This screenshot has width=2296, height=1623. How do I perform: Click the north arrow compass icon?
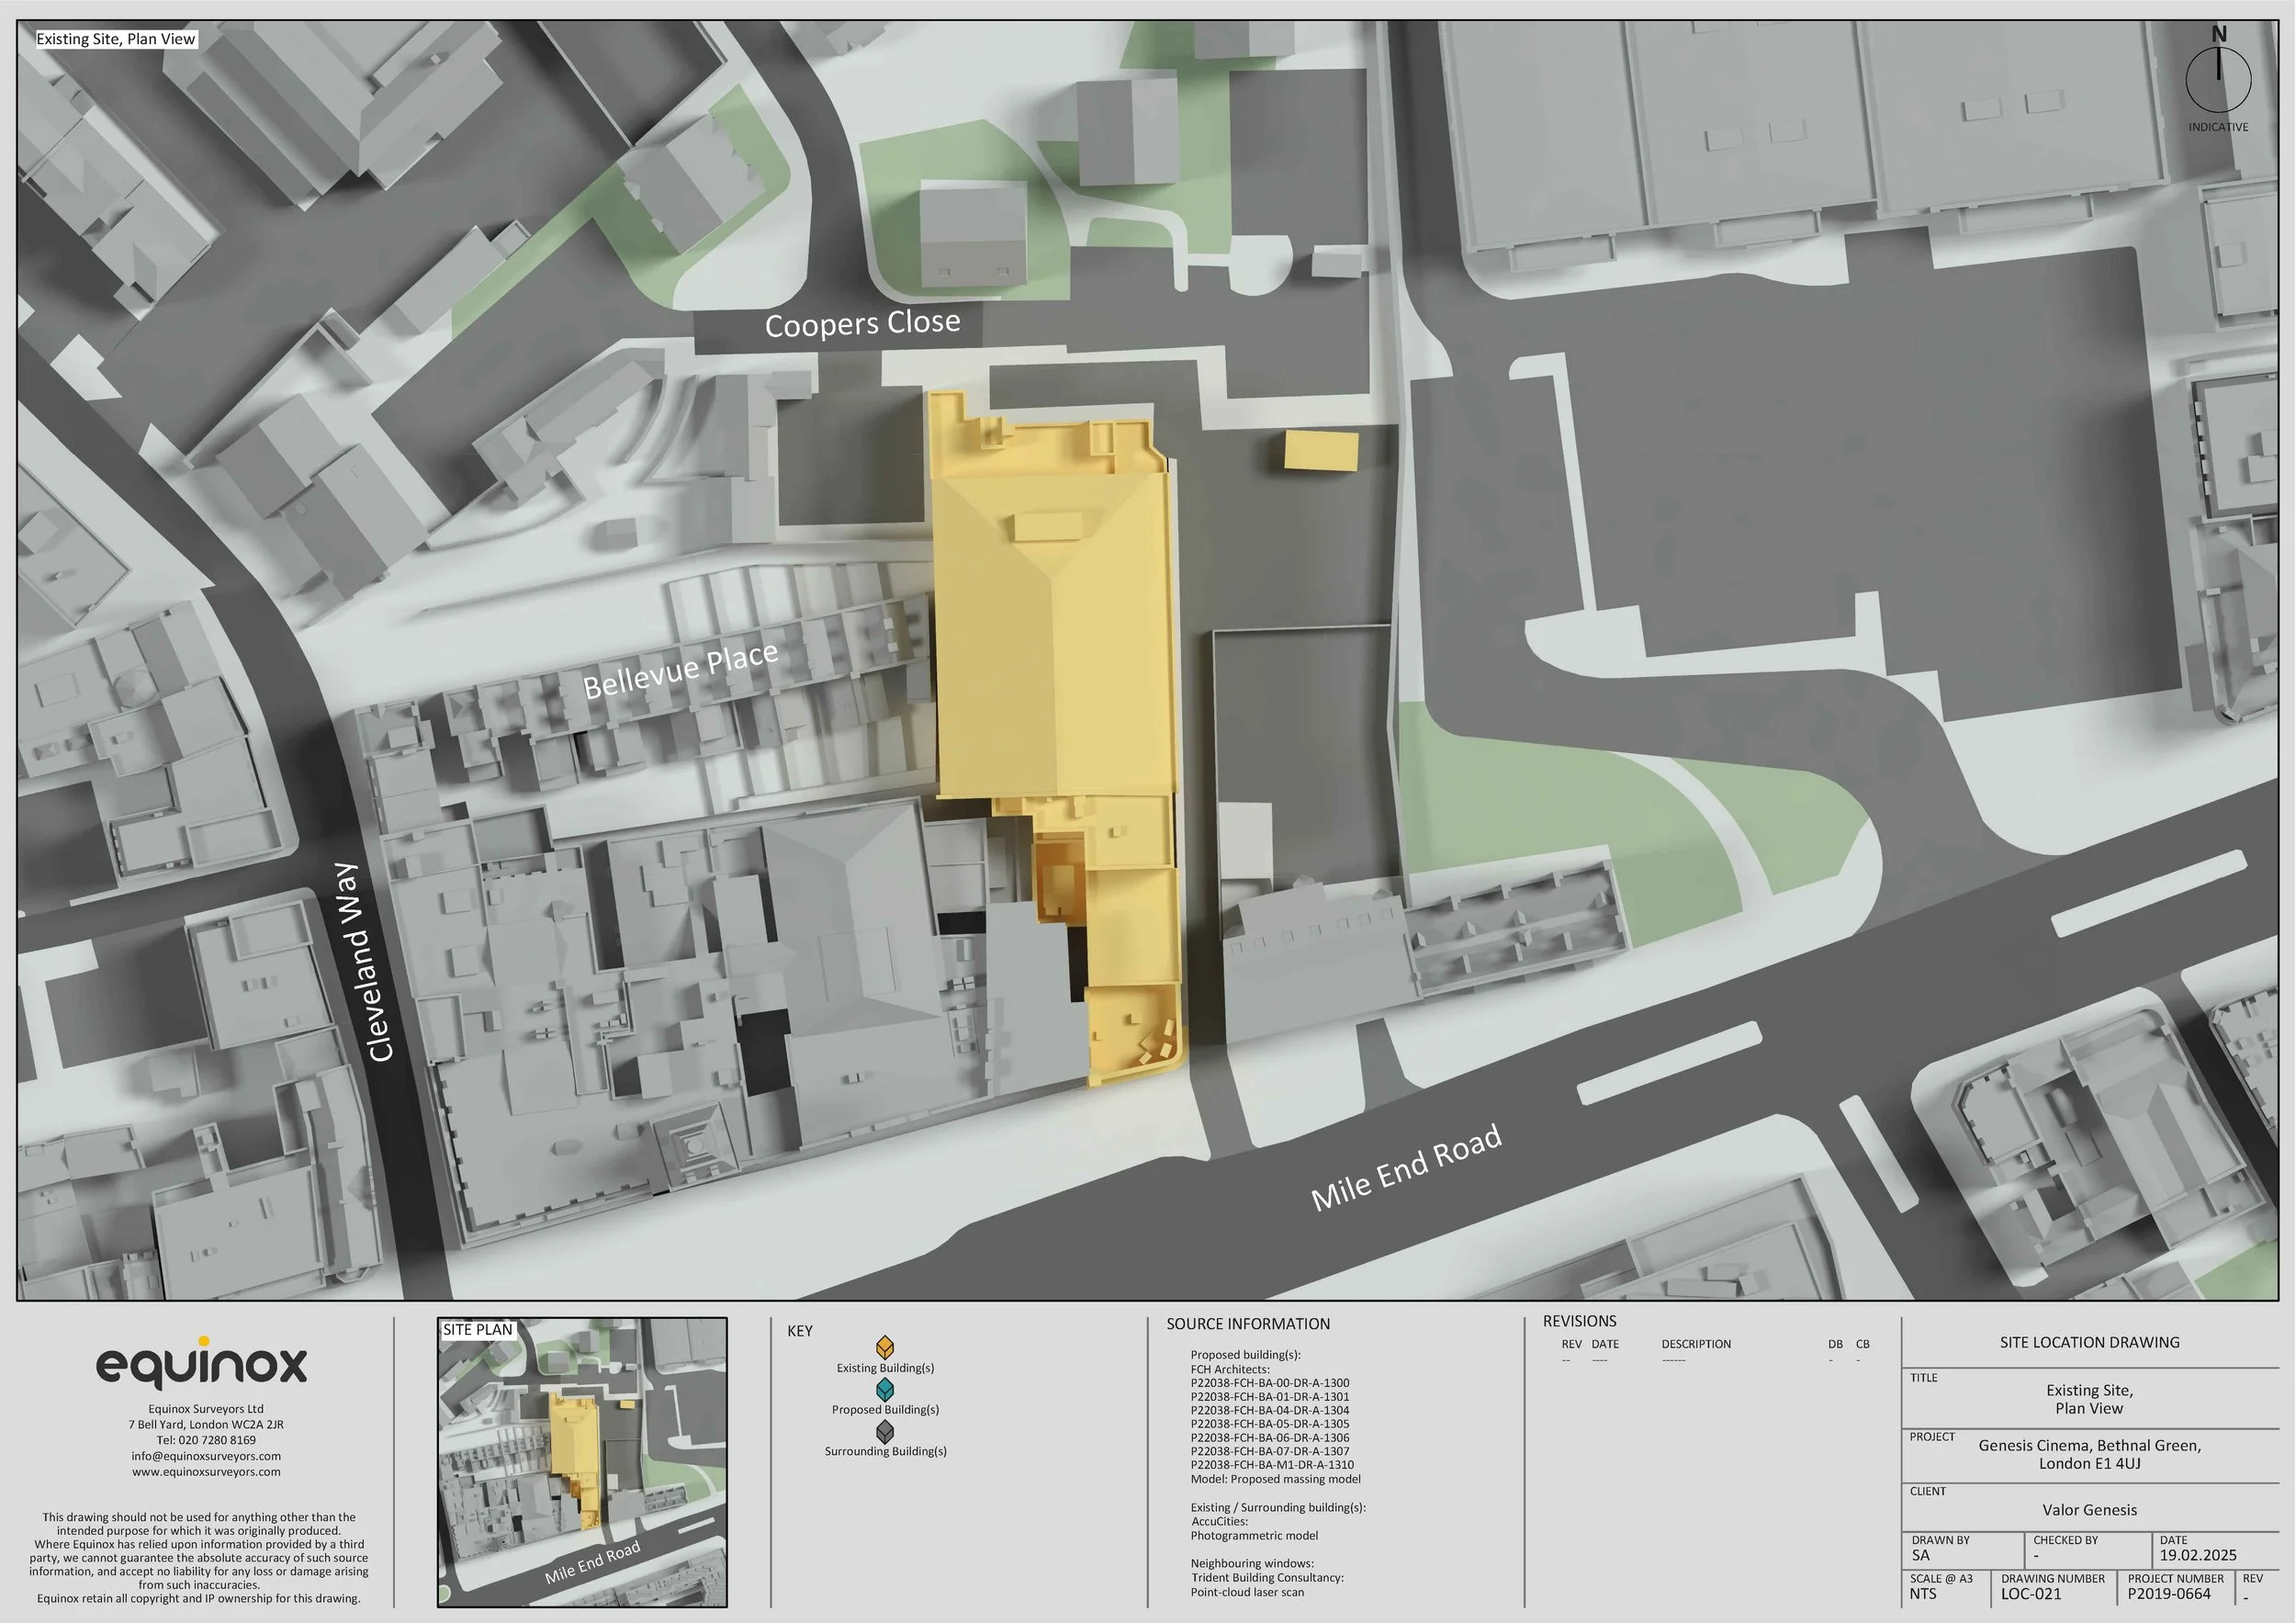tap(2218, 78)
